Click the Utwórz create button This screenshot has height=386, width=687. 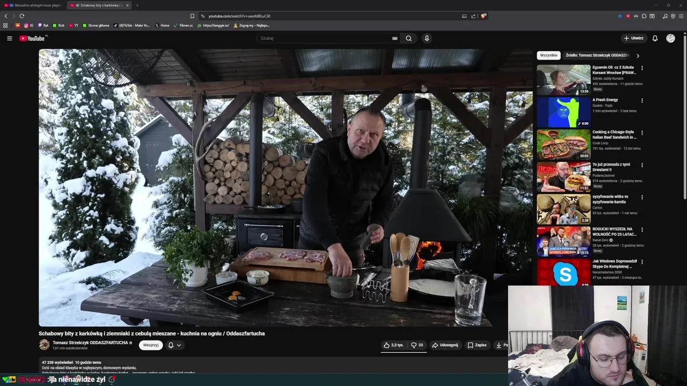pyautogui.click(x=634, y=38)
